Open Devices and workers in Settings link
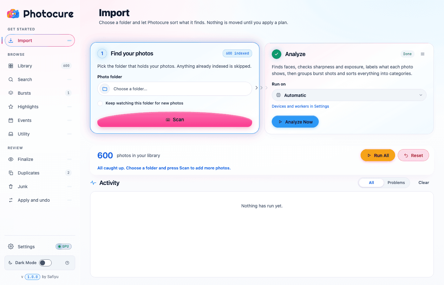 (x=300, y=106)
